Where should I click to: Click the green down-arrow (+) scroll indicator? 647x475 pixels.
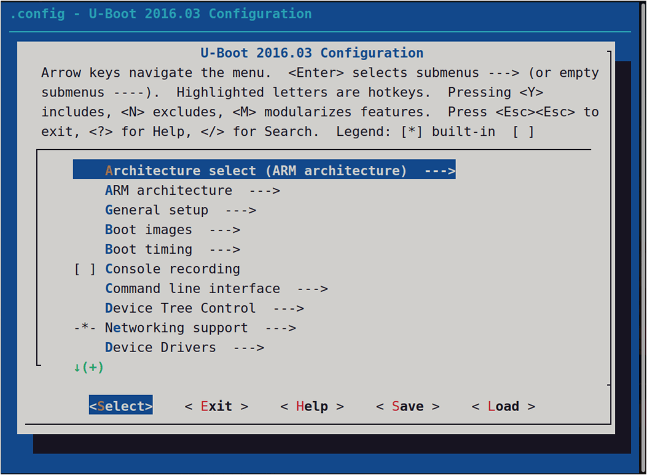tap(88, 367)
